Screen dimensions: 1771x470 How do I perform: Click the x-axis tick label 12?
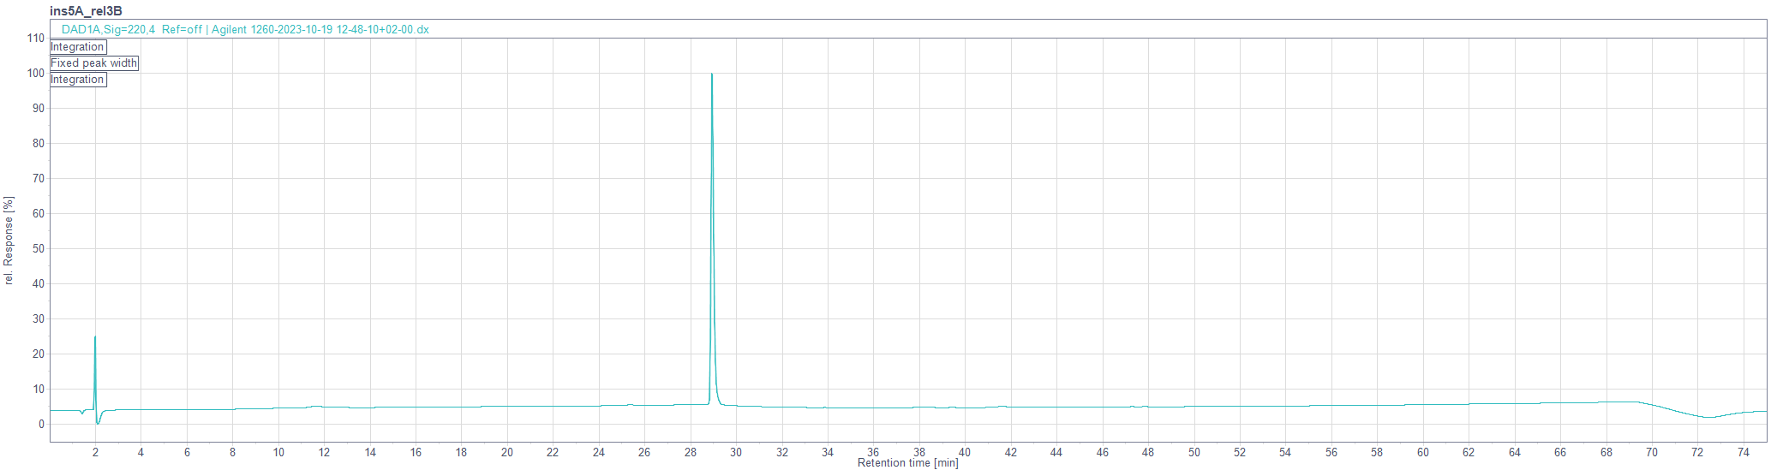324,452
